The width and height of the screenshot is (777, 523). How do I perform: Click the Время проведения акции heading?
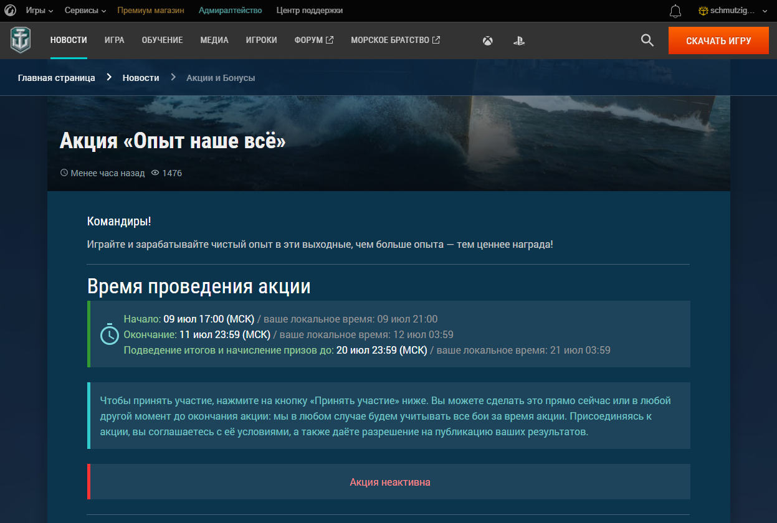[199, 286]
